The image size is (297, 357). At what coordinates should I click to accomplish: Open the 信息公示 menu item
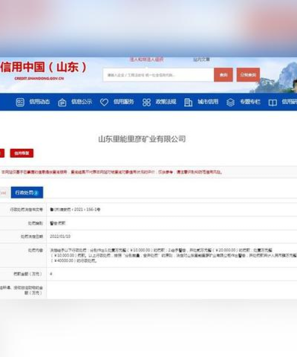82,102
